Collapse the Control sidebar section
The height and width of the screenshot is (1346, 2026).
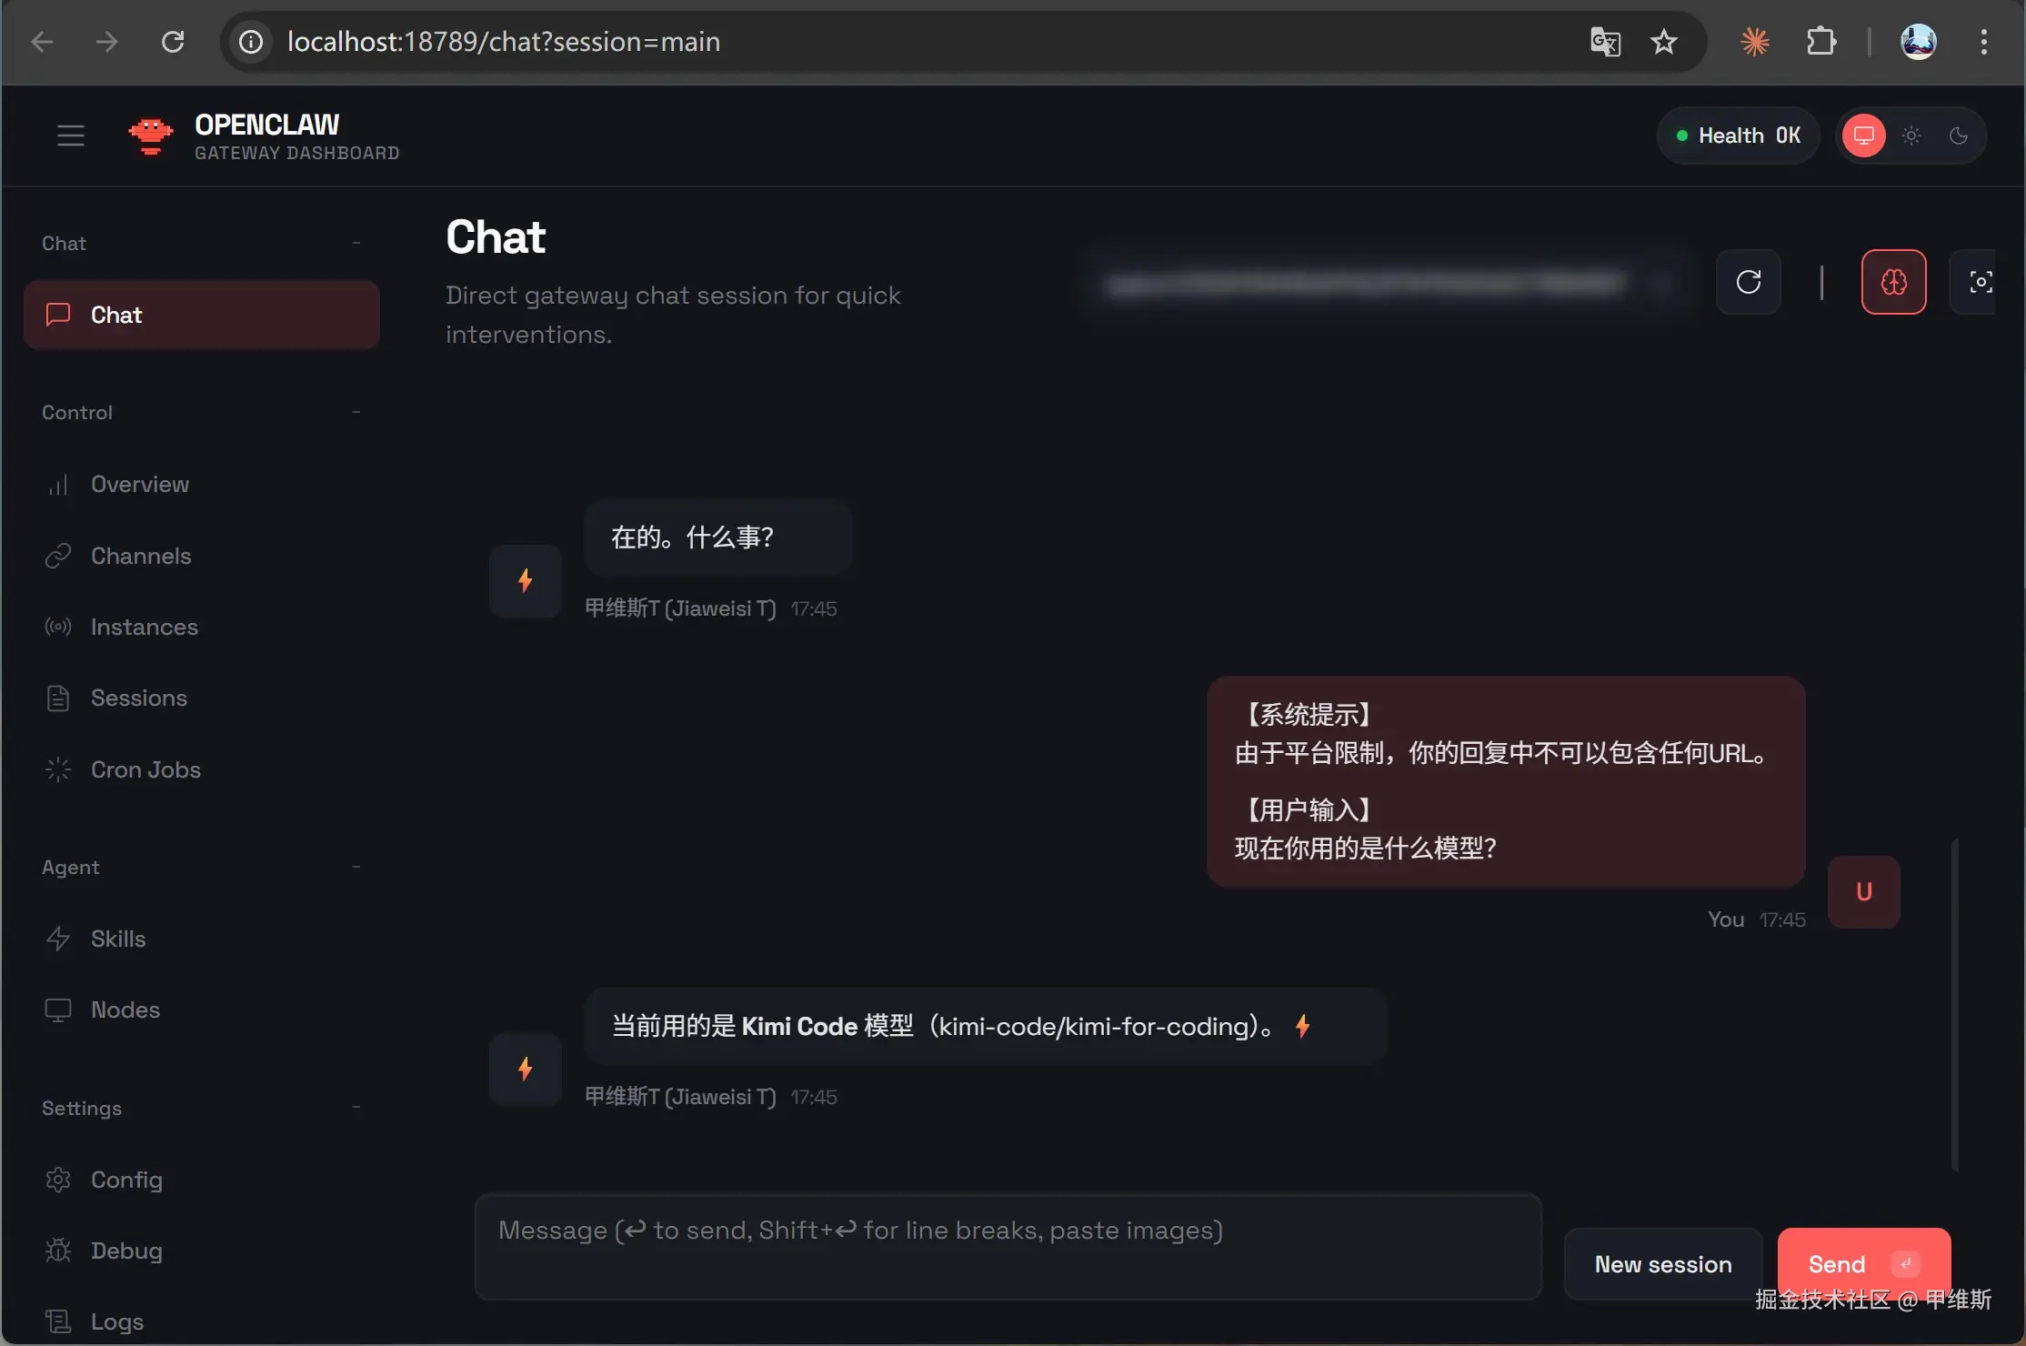pos(356,412)
